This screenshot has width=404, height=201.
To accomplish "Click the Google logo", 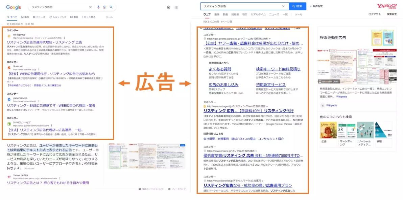I will tap(14, 7).
